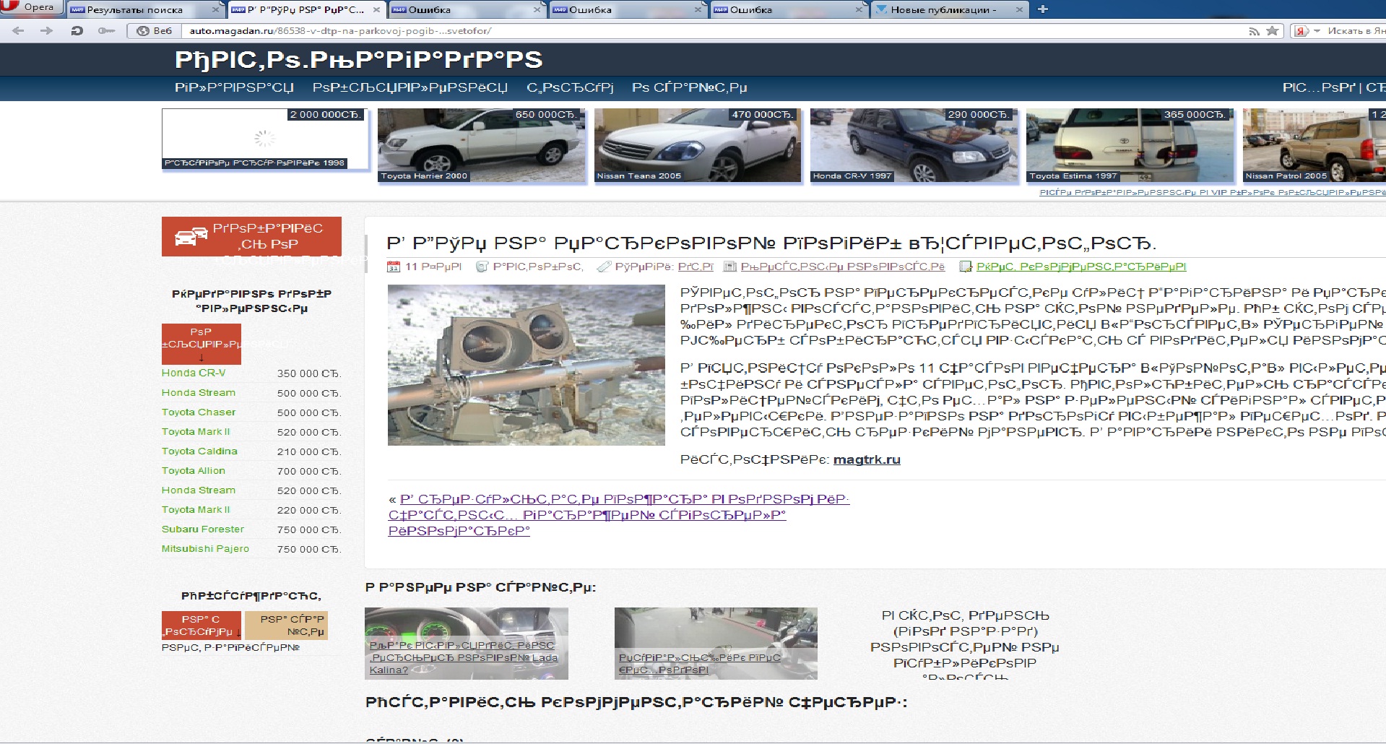Open a new tab with plus button

click(1042, 9)
